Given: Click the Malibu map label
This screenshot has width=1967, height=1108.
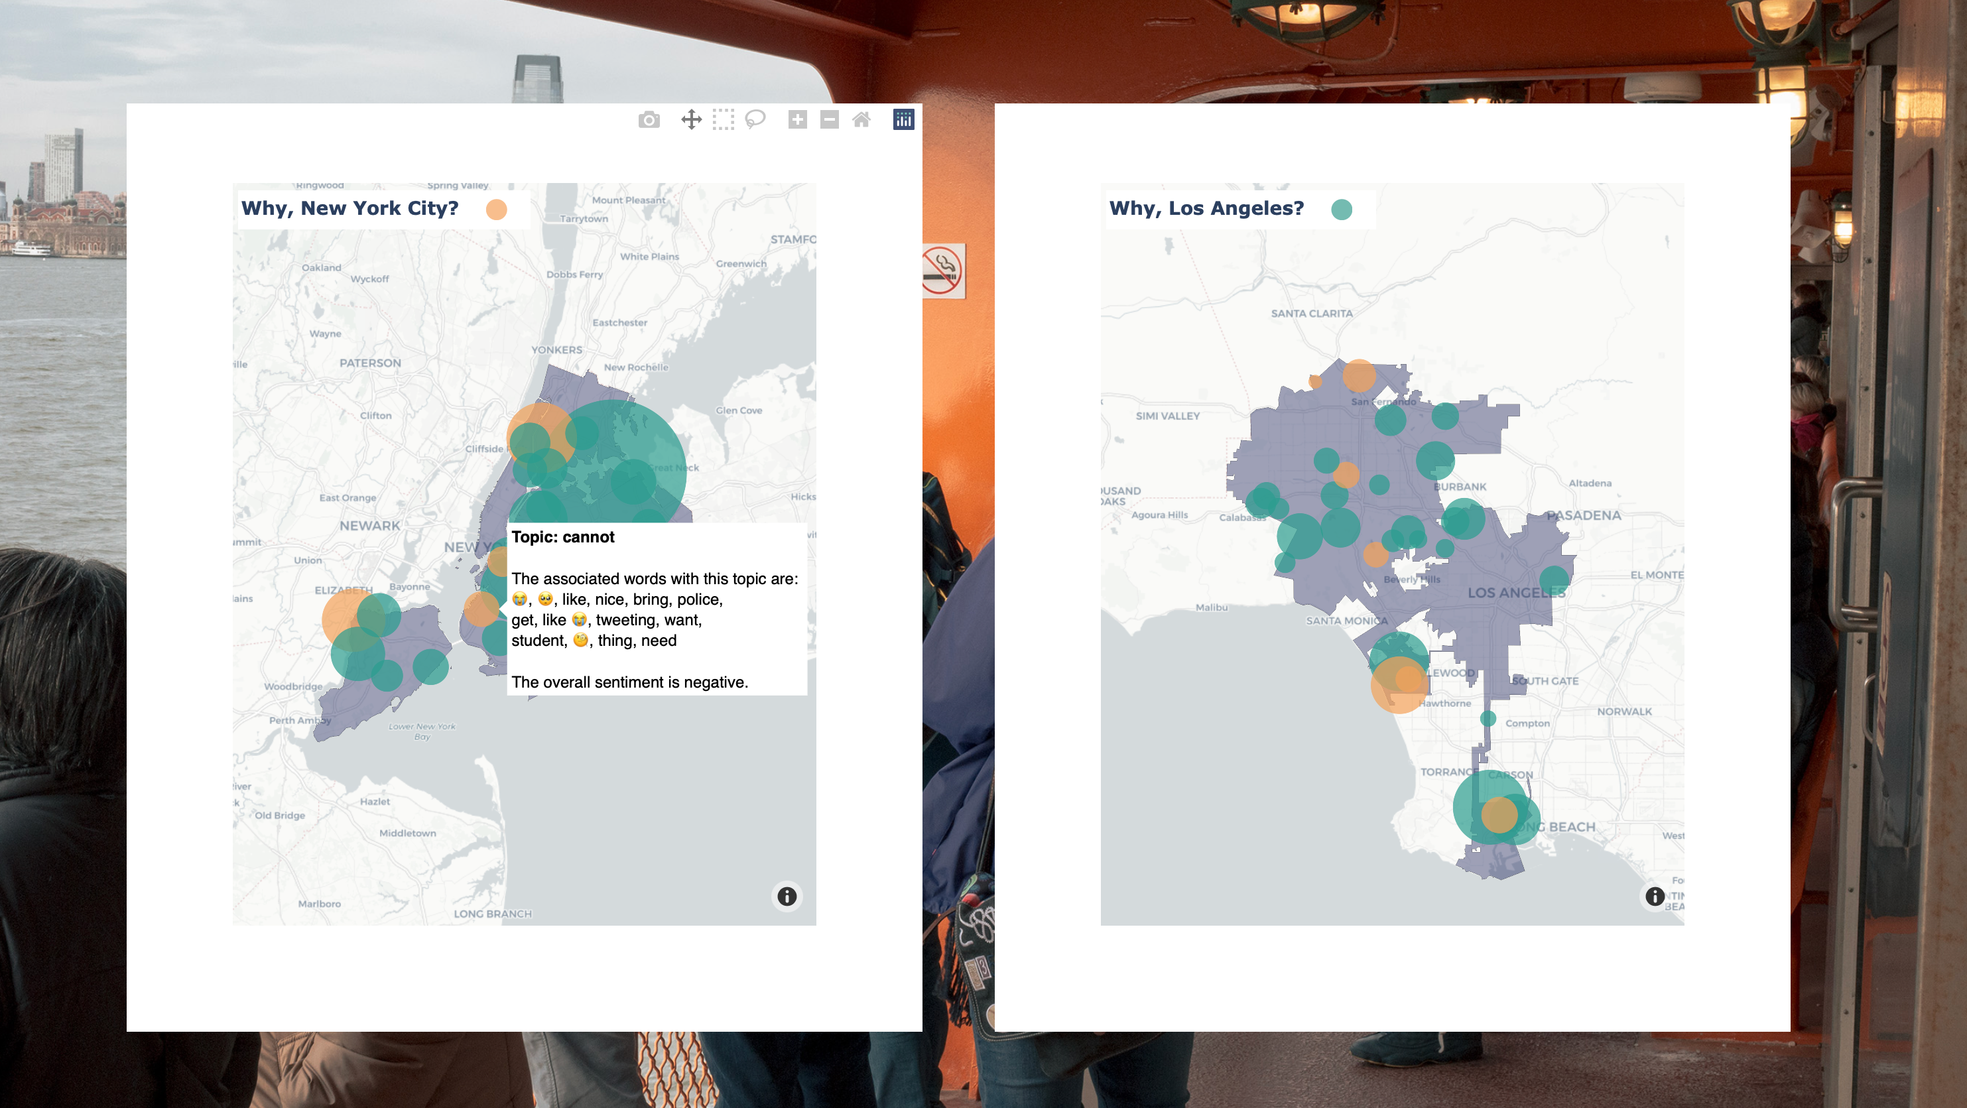Looking at the screenshot, I should pyautogui.click(x=1211, y=607).
